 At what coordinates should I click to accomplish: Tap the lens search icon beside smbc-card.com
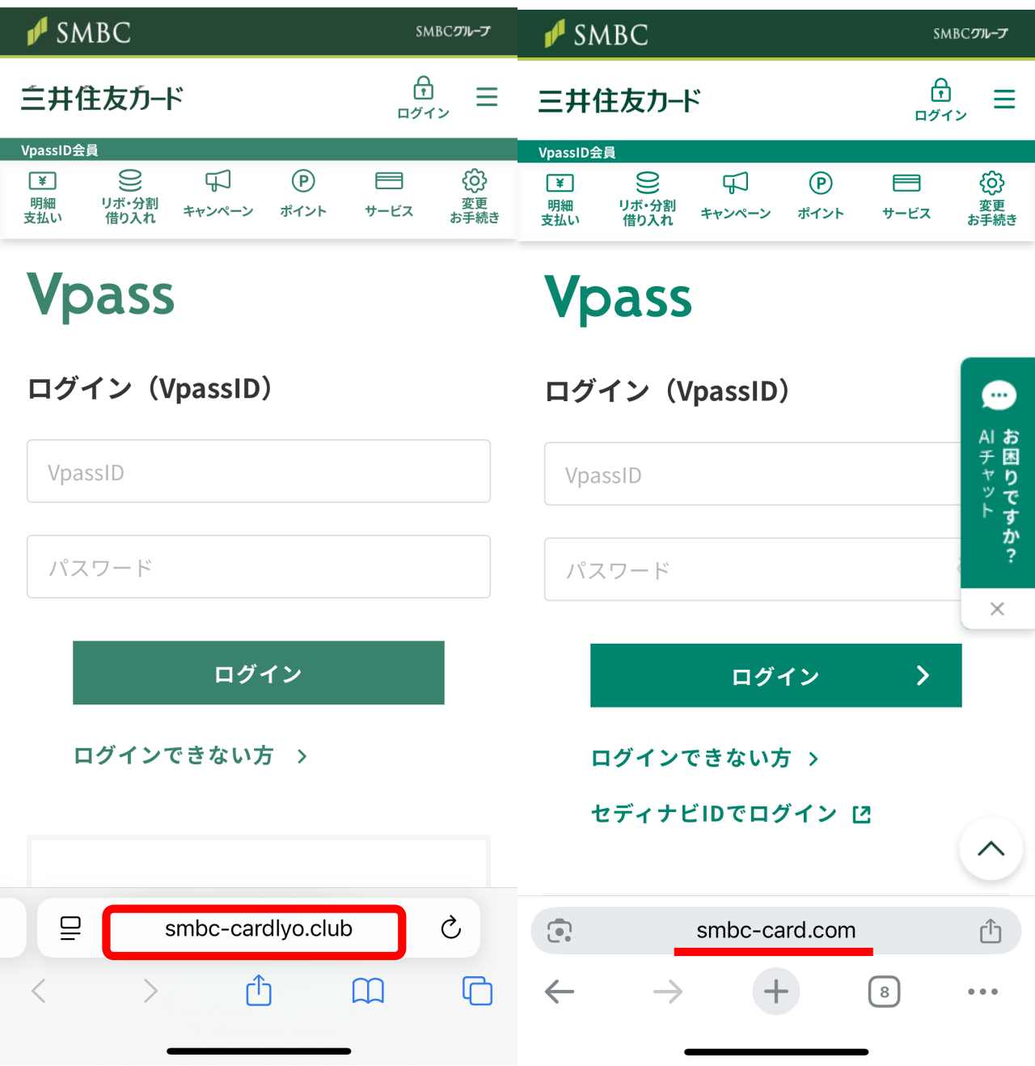pyautogui.click(x=560, y=931)
